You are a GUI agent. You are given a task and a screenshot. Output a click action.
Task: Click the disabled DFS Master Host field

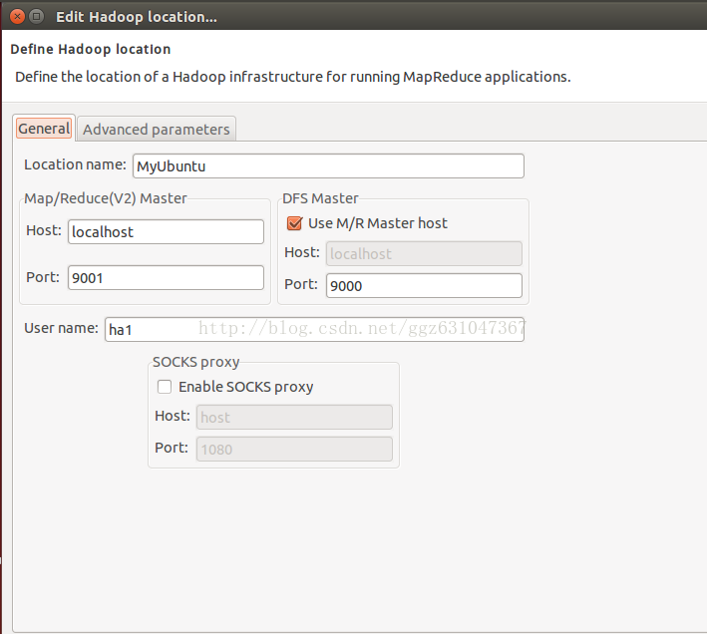(424, 253)
